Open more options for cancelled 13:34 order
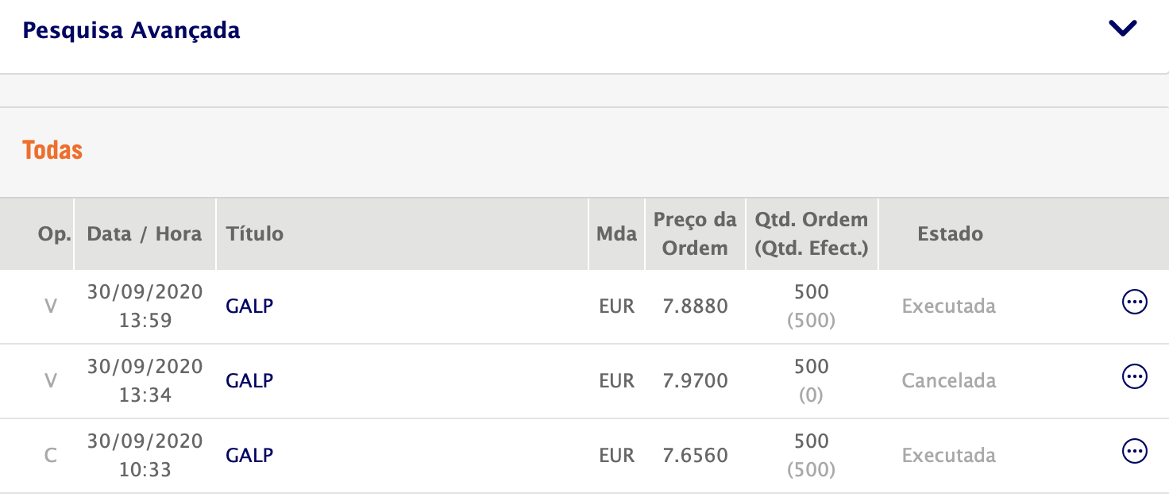The width and height of the screenshot is (1169, 497). click(x=1134, y=376)
